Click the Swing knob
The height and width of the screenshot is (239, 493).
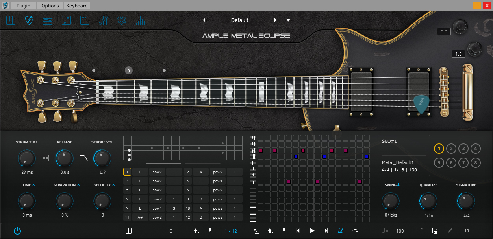coord(391,201)
